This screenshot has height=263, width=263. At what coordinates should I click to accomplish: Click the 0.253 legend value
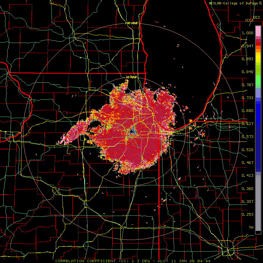(x=248, y=214)
